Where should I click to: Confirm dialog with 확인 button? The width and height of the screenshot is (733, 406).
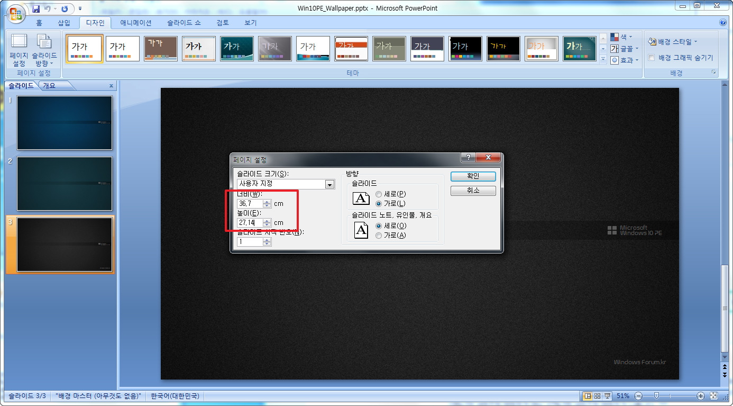(x=473, y=176)
